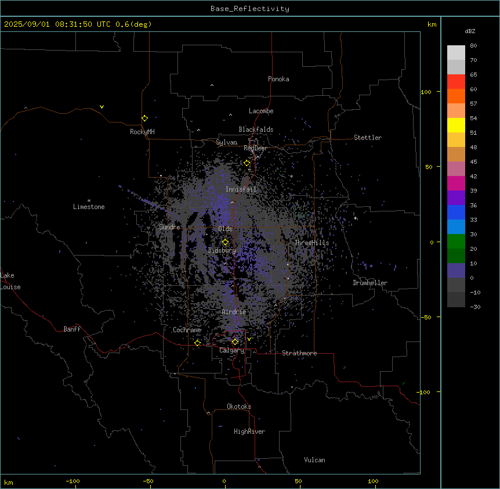This screenshot has width=500, height=489.
Task: Click the Stettler label
Action: (x=368, y=138)
